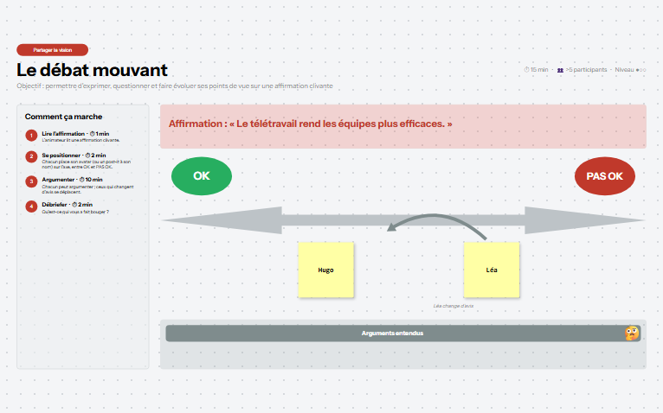Click the red step 1 number circle

31,136
